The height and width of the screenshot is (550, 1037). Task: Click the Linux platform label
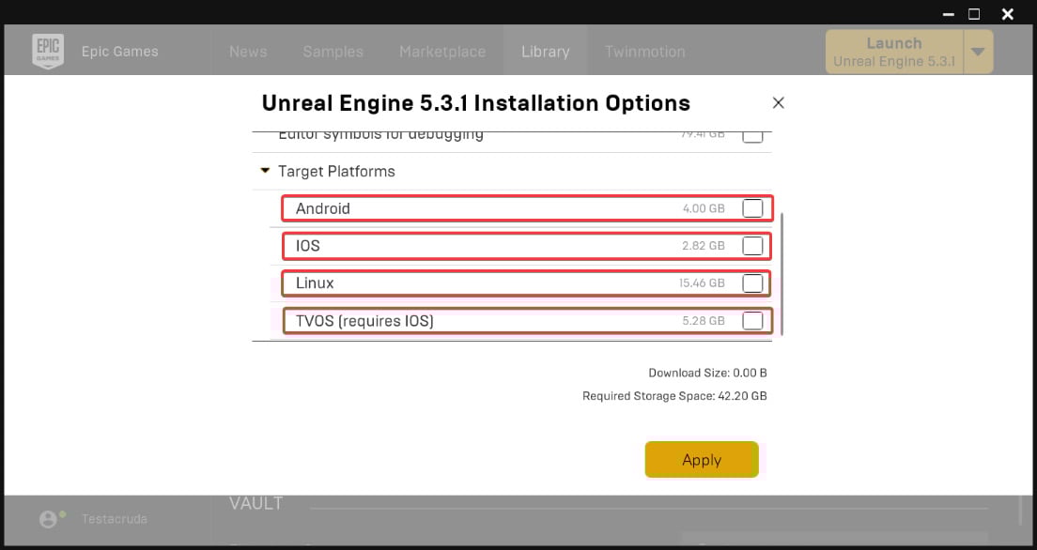pos(315,283)
